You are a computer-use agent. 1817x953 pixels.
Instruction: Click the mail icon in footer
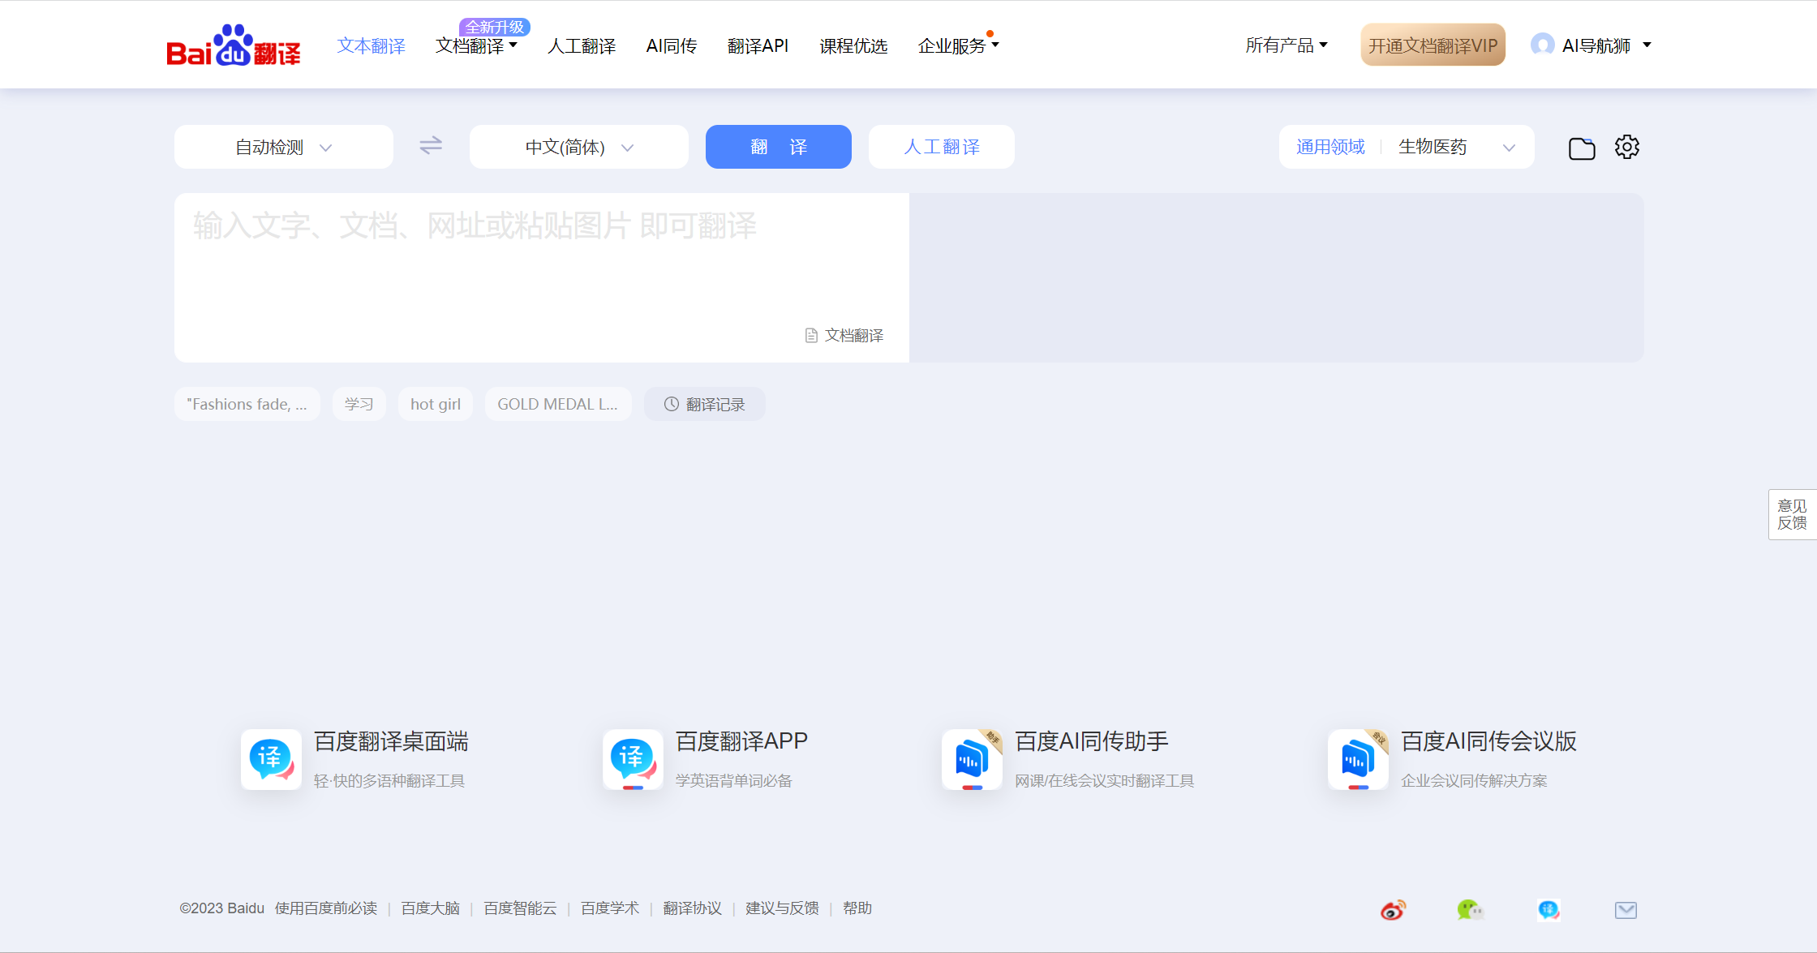1626,909
